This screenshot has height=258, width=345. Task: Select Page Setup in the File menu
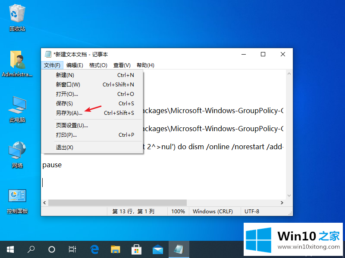[72, 126]
